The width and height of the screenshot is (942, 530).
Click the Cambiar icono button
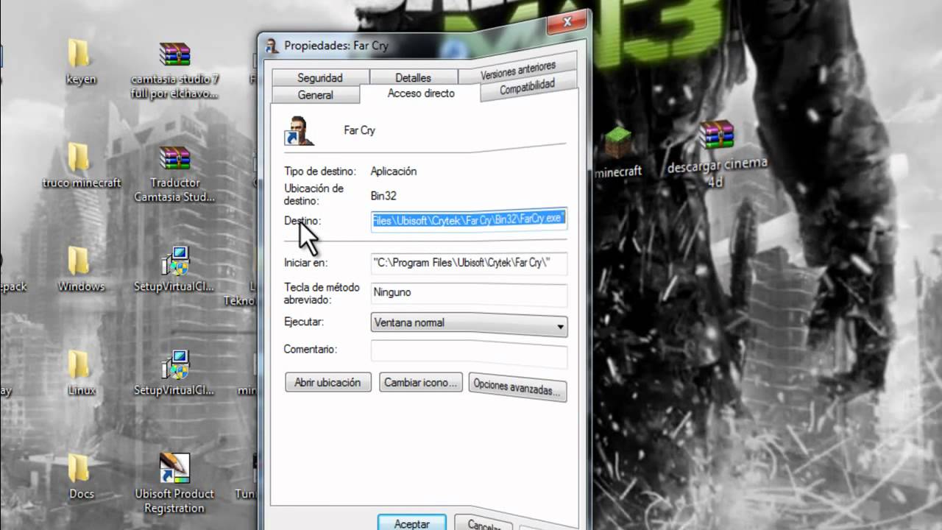point(421,383)
